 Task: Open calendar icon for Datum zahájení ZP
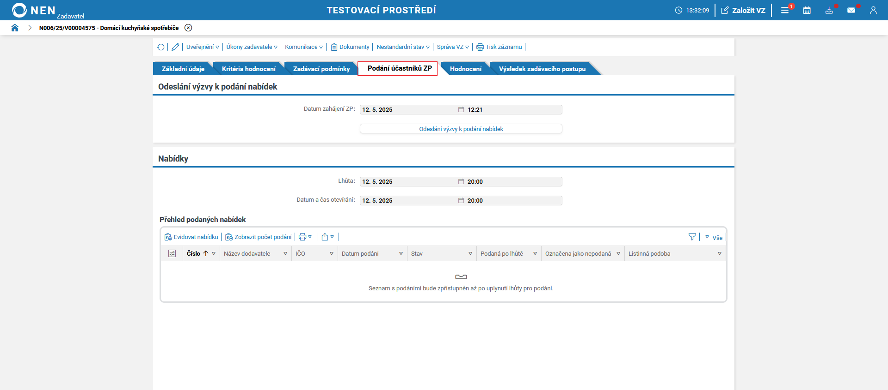461,110
